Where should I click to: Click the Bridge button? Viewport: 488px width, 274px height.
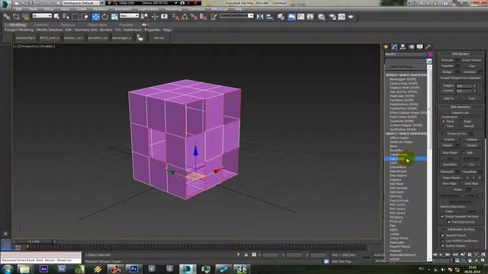pos(448,72)
